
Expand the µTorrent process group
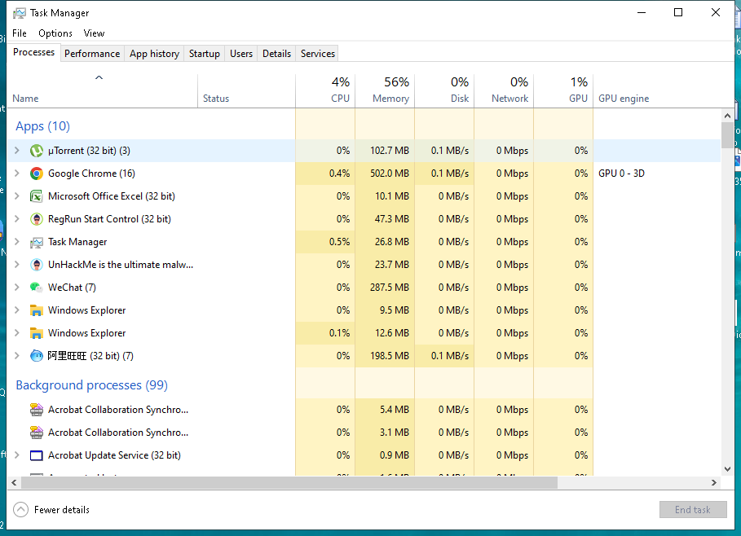(16, 151)
